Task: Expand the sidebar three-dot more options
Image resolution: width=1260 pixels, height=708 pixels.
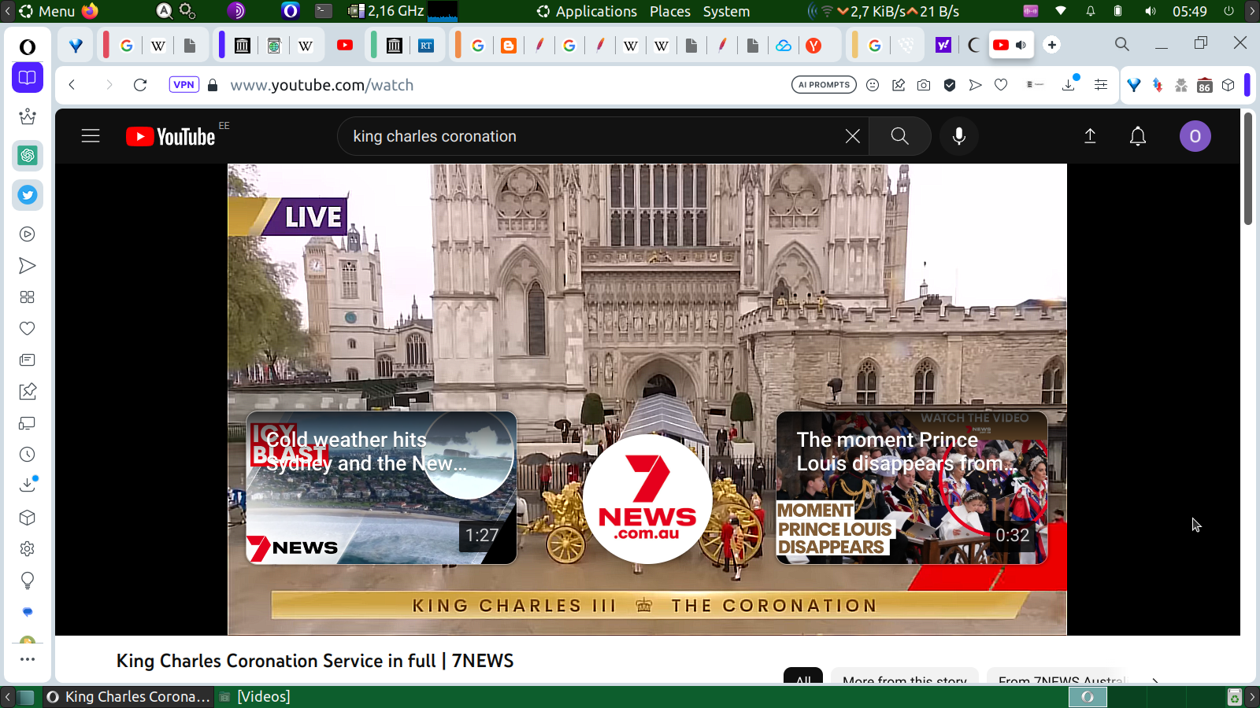Action: (28, 659)
